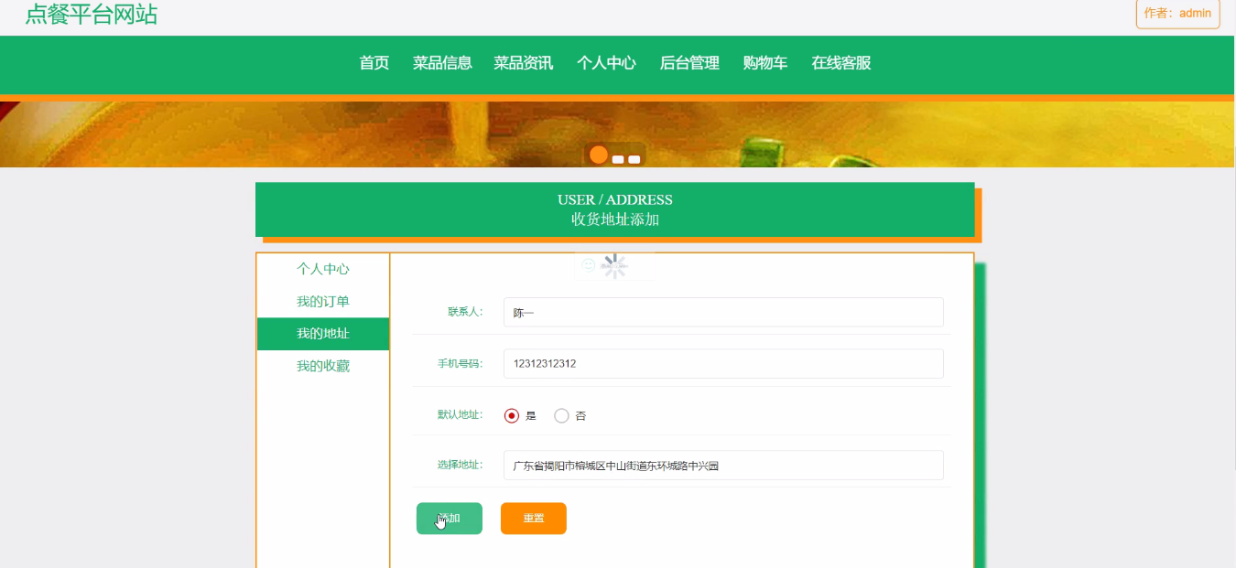
Task: Select 我的地址 in the sidebar
Action: (322, 334)
